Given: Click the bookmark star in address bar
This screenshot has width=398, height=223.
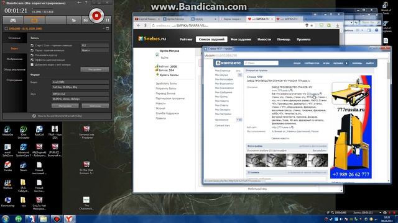Looking at the screenshot, I should 312,25.
